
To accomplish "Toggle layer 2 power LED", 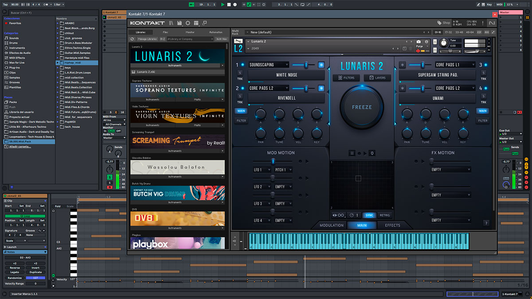I will (243, 88).
